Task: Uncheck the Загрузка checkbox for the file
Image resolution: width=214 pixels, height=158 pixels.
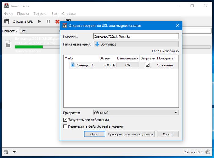Action: pos(148,65)
